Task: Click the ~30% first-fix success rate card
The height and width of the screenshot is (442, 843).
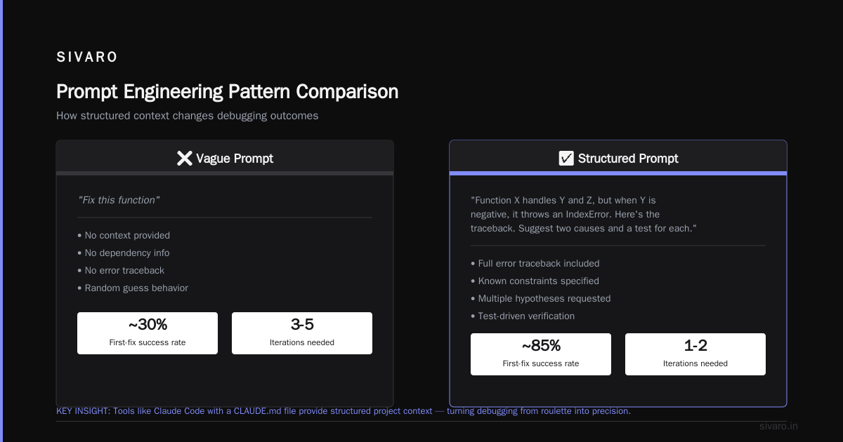Action: click(148, 333)
